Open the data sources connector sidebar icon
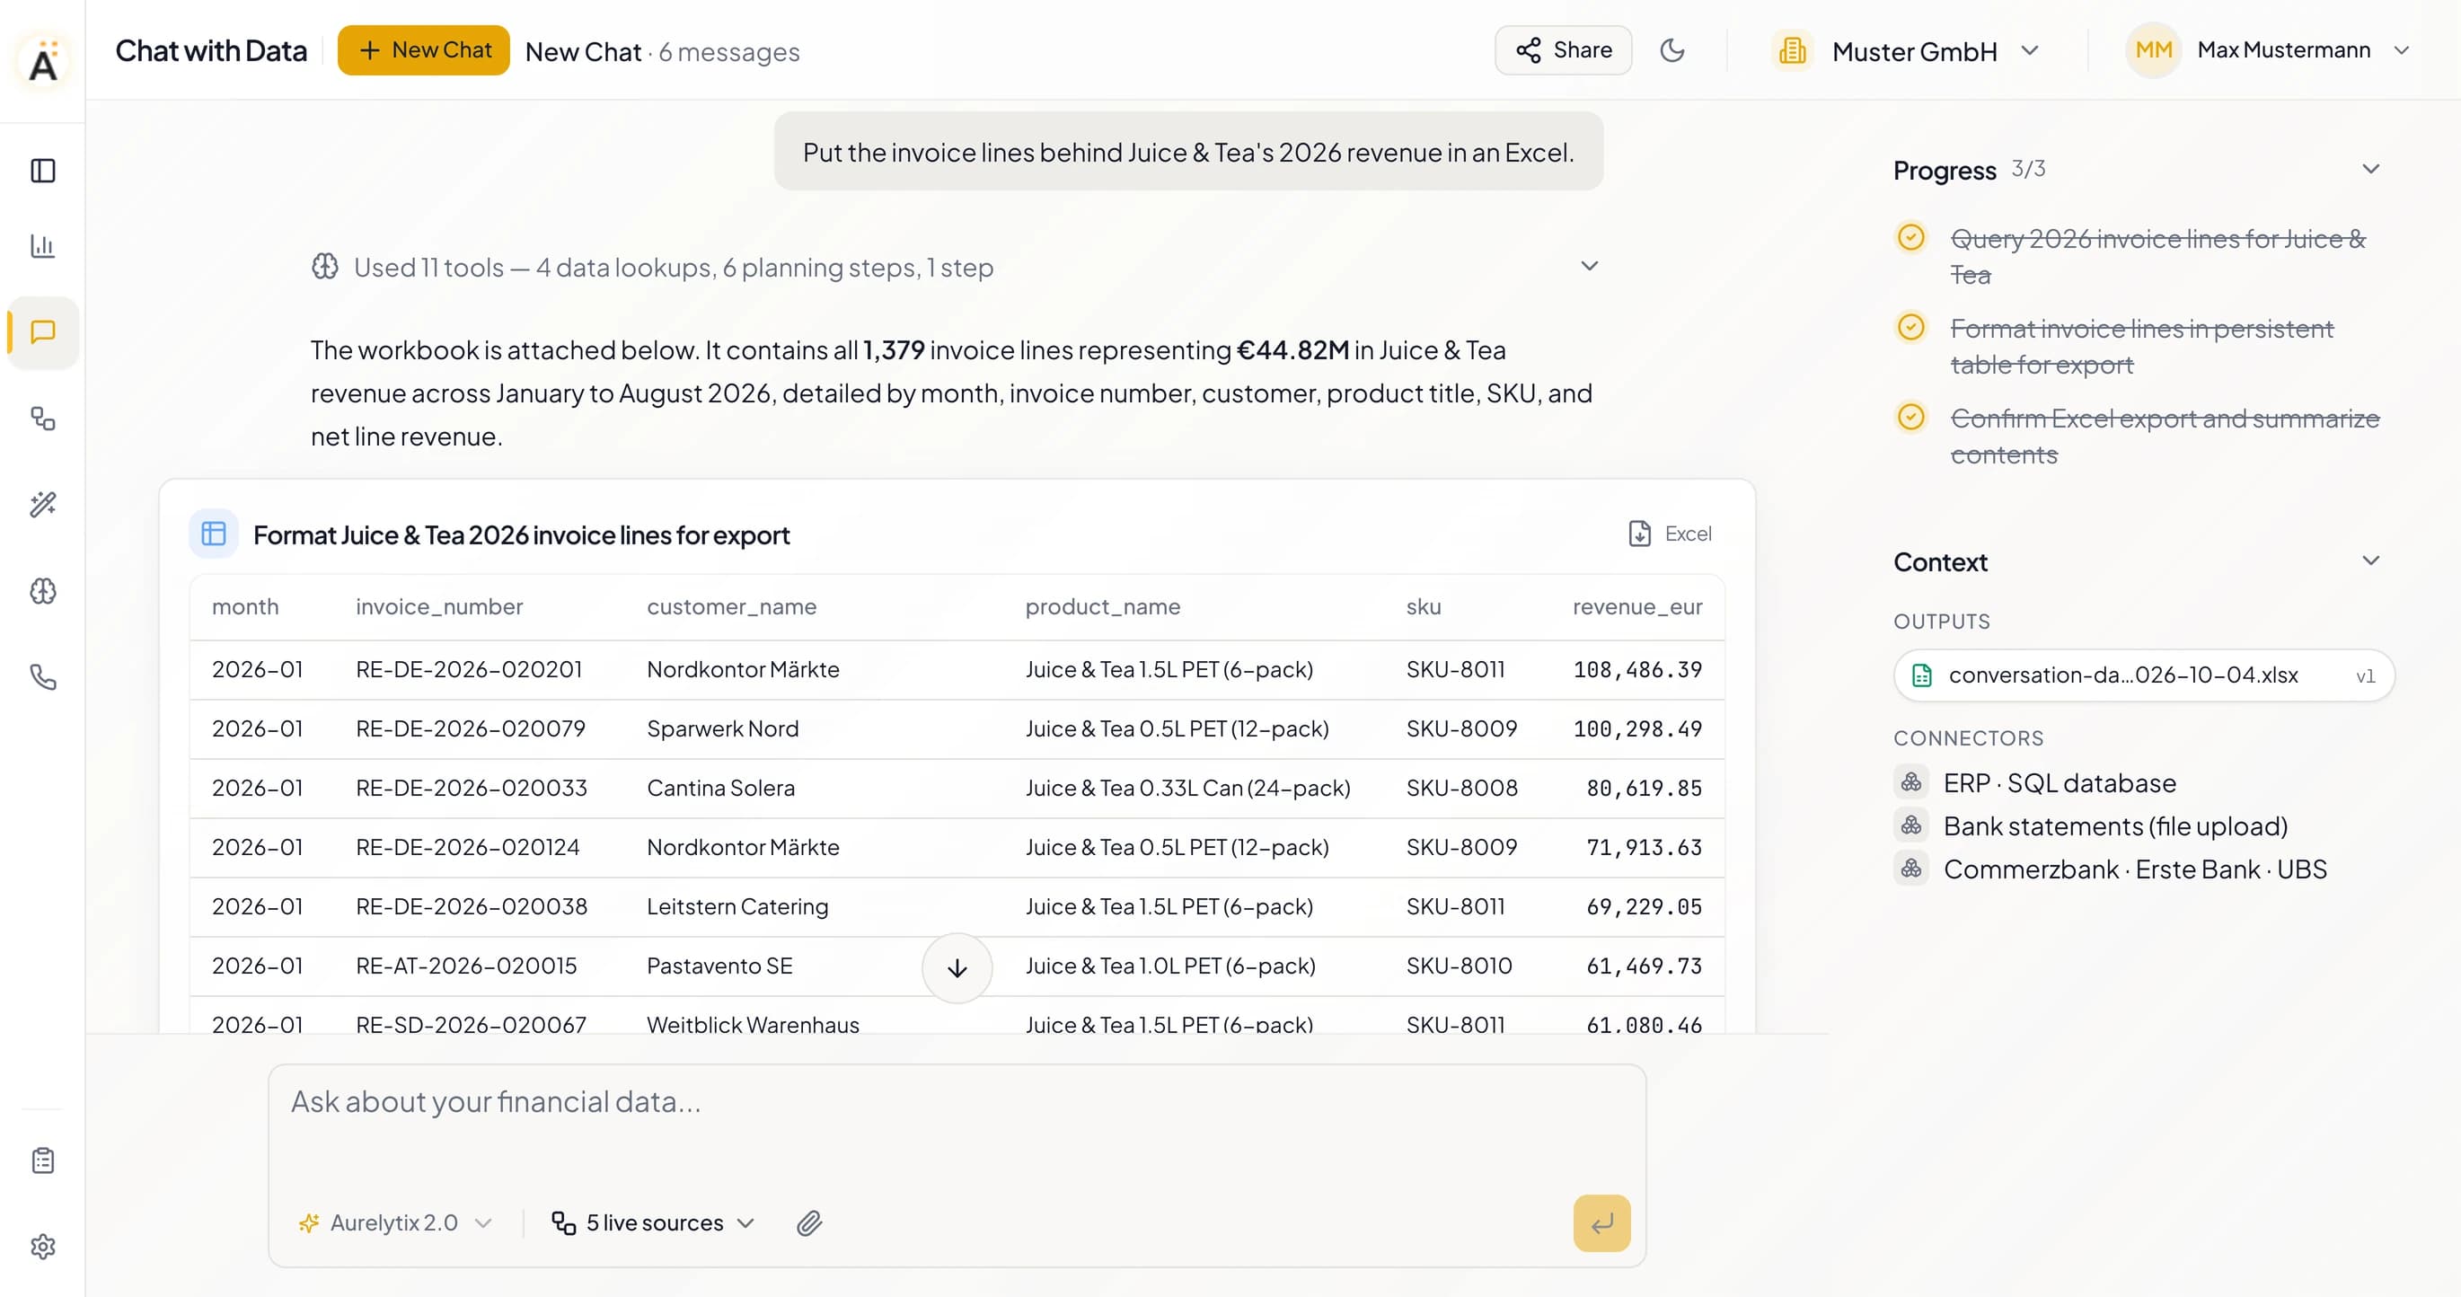Viewport: 2461px width, 1297px height. 43,419
